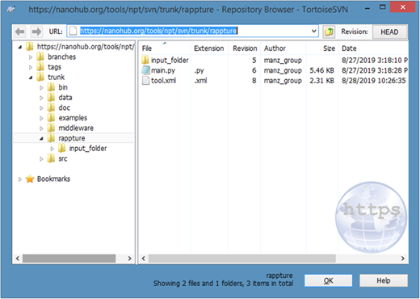
Task: Click the manz_group author for tool.xml
Action: pyautogui.click(x=283, y=81)
